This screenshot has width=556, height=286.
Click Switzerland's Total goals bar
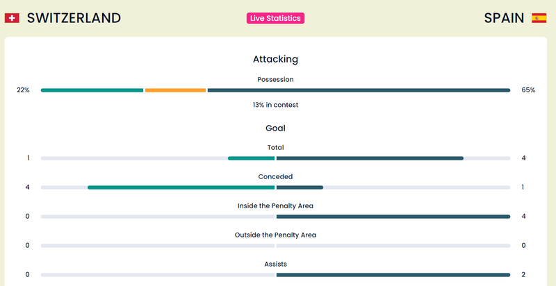pyautogui.click(x=251, y=158)
